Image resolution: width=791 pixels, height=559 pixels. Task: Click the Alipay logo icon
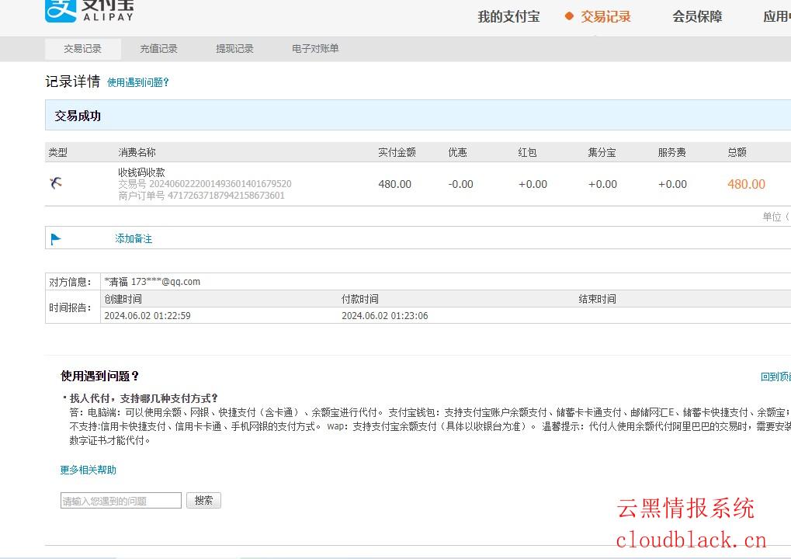coord(61,10)
